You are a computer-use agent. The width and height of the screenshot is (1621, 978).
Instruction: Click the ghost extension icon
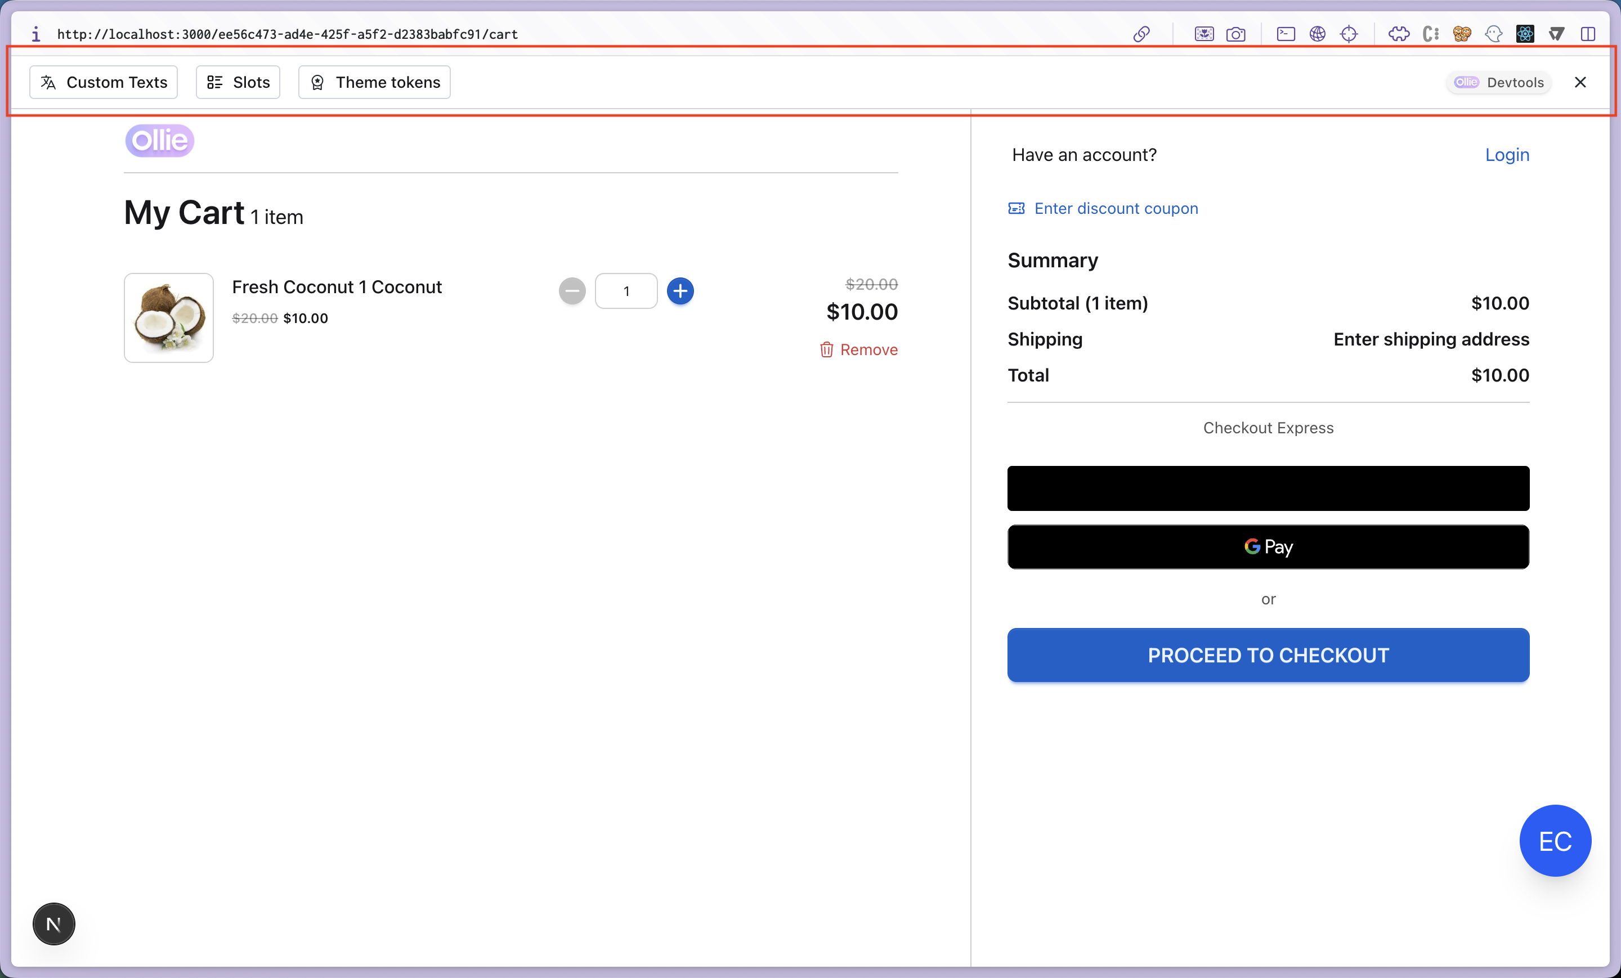(1493, 34)
